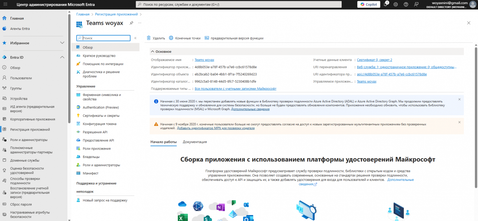Viewport: 478px width, 221px height.
Task: Collapse the Entra ID sidebar group
Action: tap(62, 57)
